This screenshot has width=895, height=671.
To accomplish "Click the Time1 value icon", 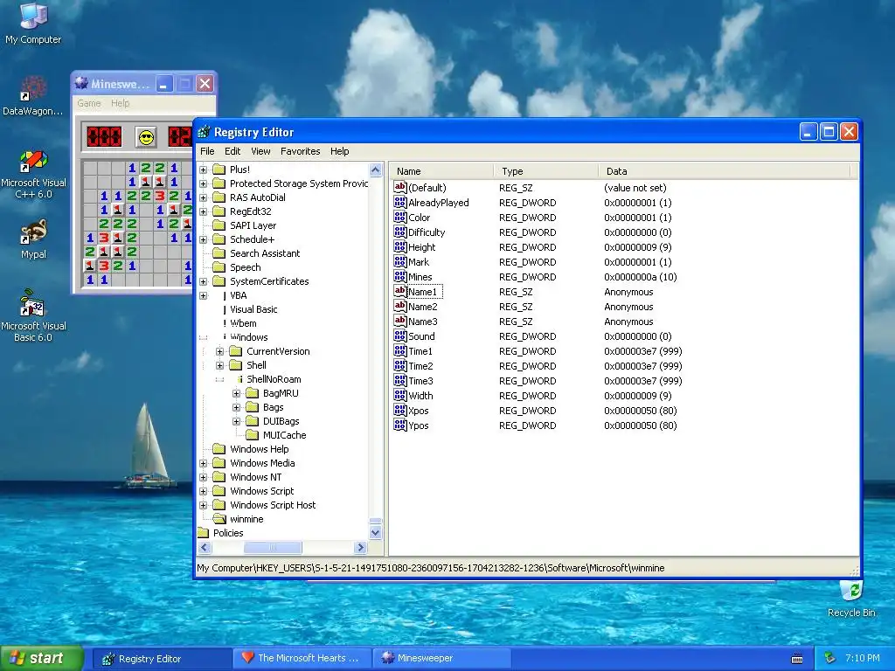I will tap(399, 350).
